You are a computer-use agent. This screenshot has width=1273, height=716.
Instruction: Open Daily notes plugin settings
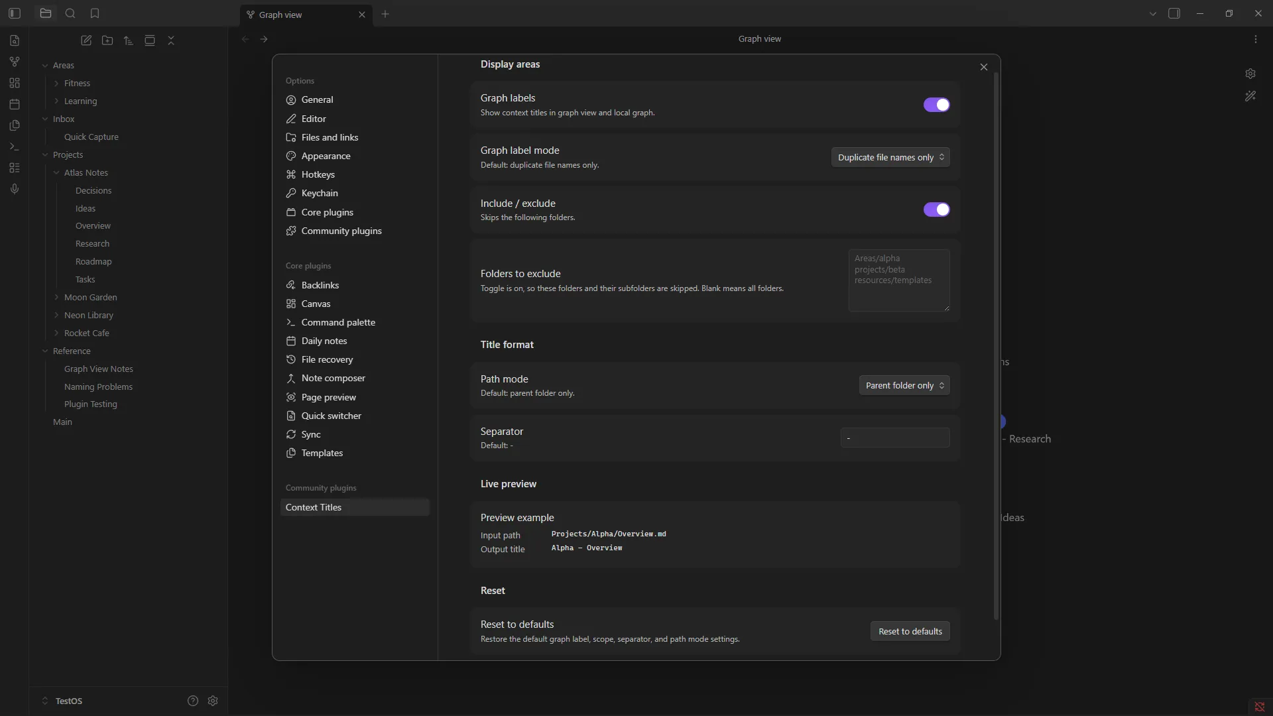click(x=355, y=341)
